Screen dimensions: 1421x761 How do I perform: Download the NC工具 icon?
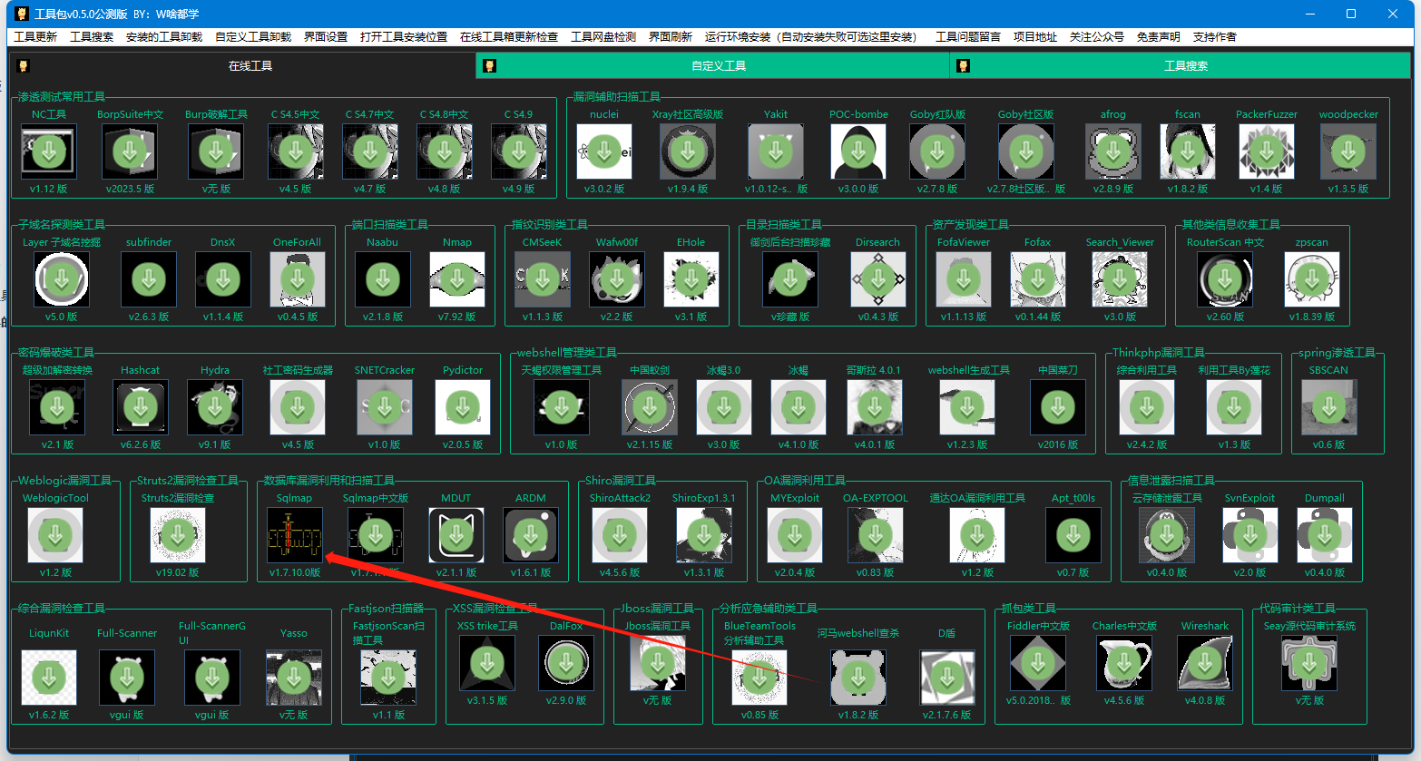tap(49, 151)
